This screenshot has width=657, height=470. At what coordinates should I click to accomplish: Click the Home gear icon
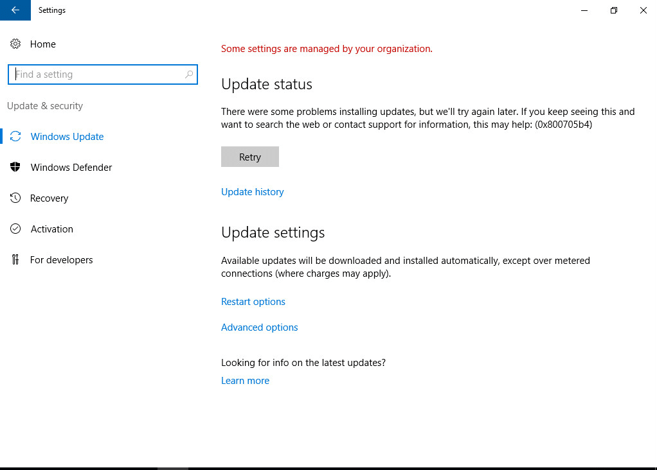point(15,44)
